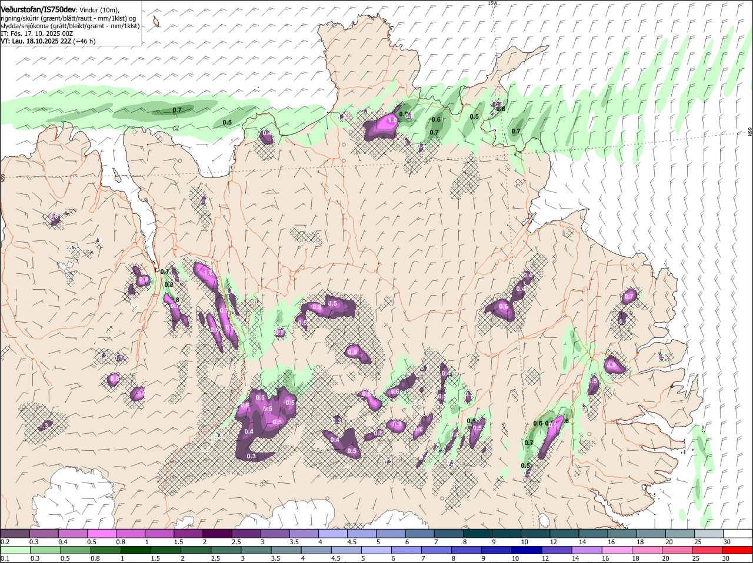This screenshot has width=753, height=563.
Task: Click dark blue legend swatch between 10 and 12
Action: pyautogui.click(x=527, y=550)
